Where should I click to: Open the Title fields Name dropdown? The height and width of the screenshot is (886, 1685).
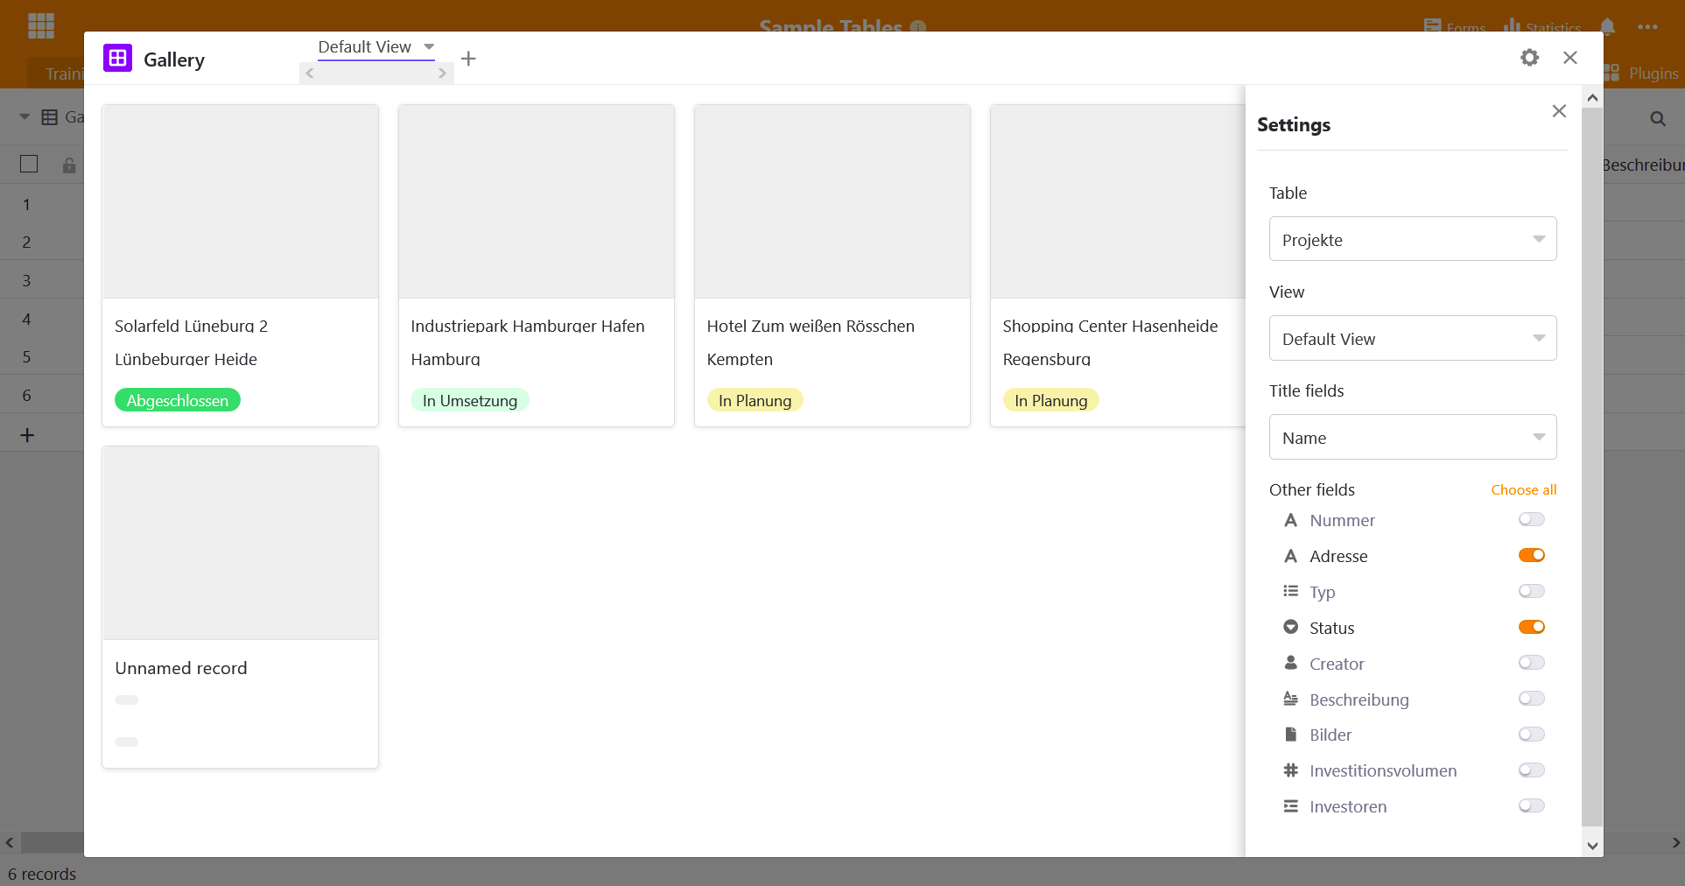pyautogui.click(x=1412, y=438)
